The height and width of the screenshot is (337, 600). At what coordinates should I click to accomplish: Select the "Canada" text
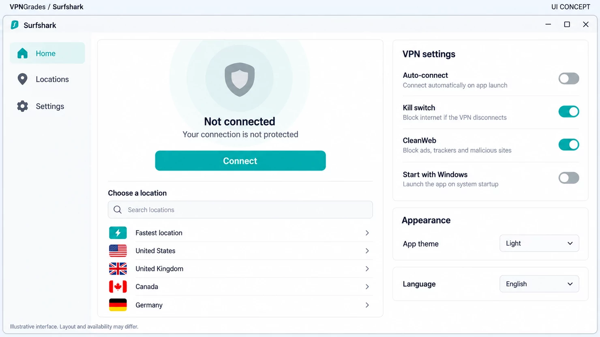(147, 287)
